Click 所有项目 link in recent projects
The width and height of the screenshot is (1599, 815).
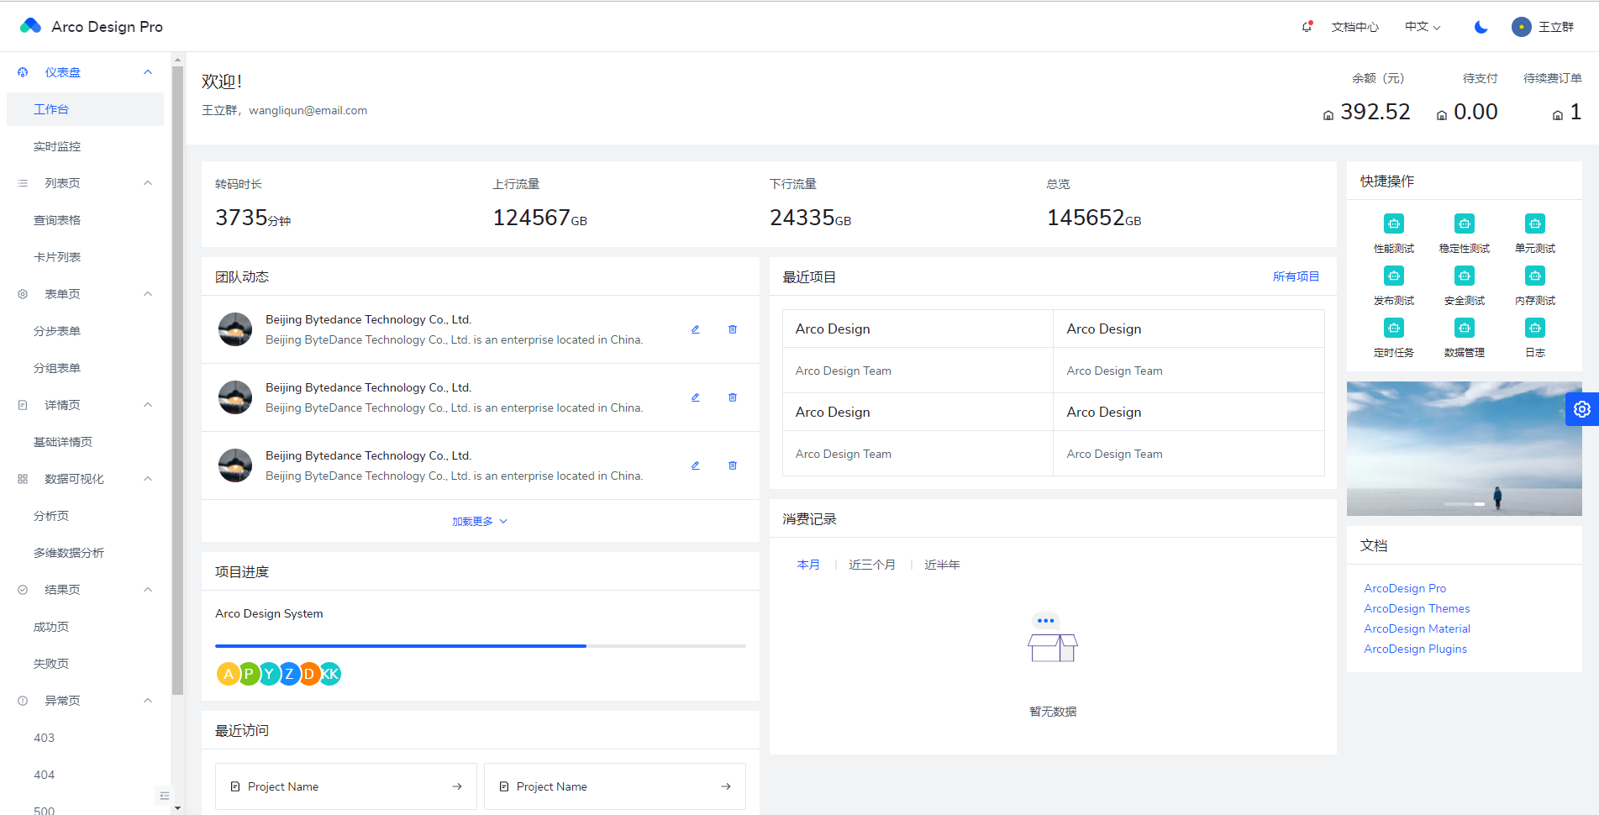(x=1296, y=276)
